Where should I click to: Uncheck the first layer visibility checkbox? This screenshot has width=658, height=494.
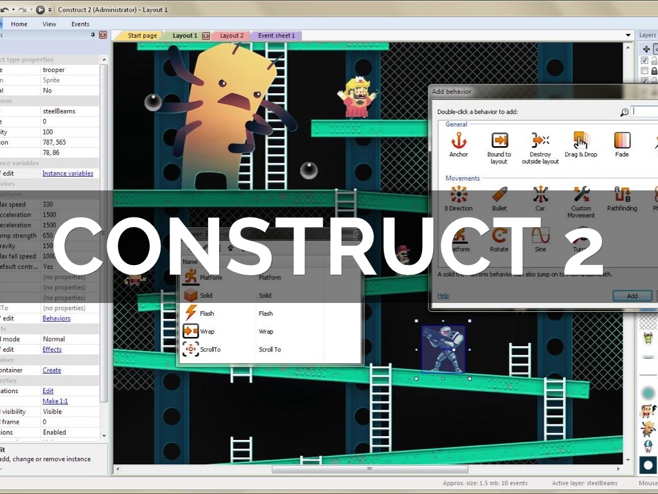click(645, 60)
